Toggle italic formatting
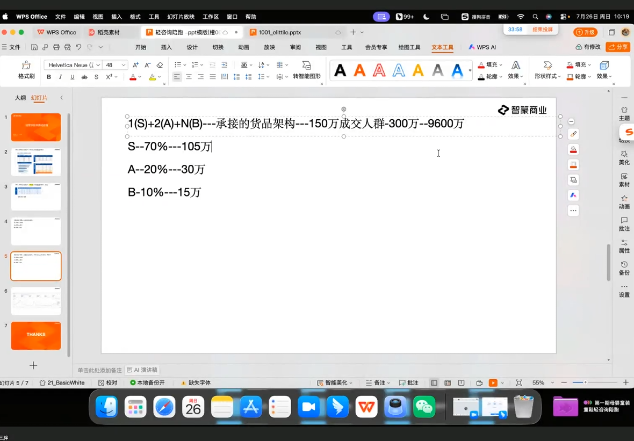 (x=61, y=77)
